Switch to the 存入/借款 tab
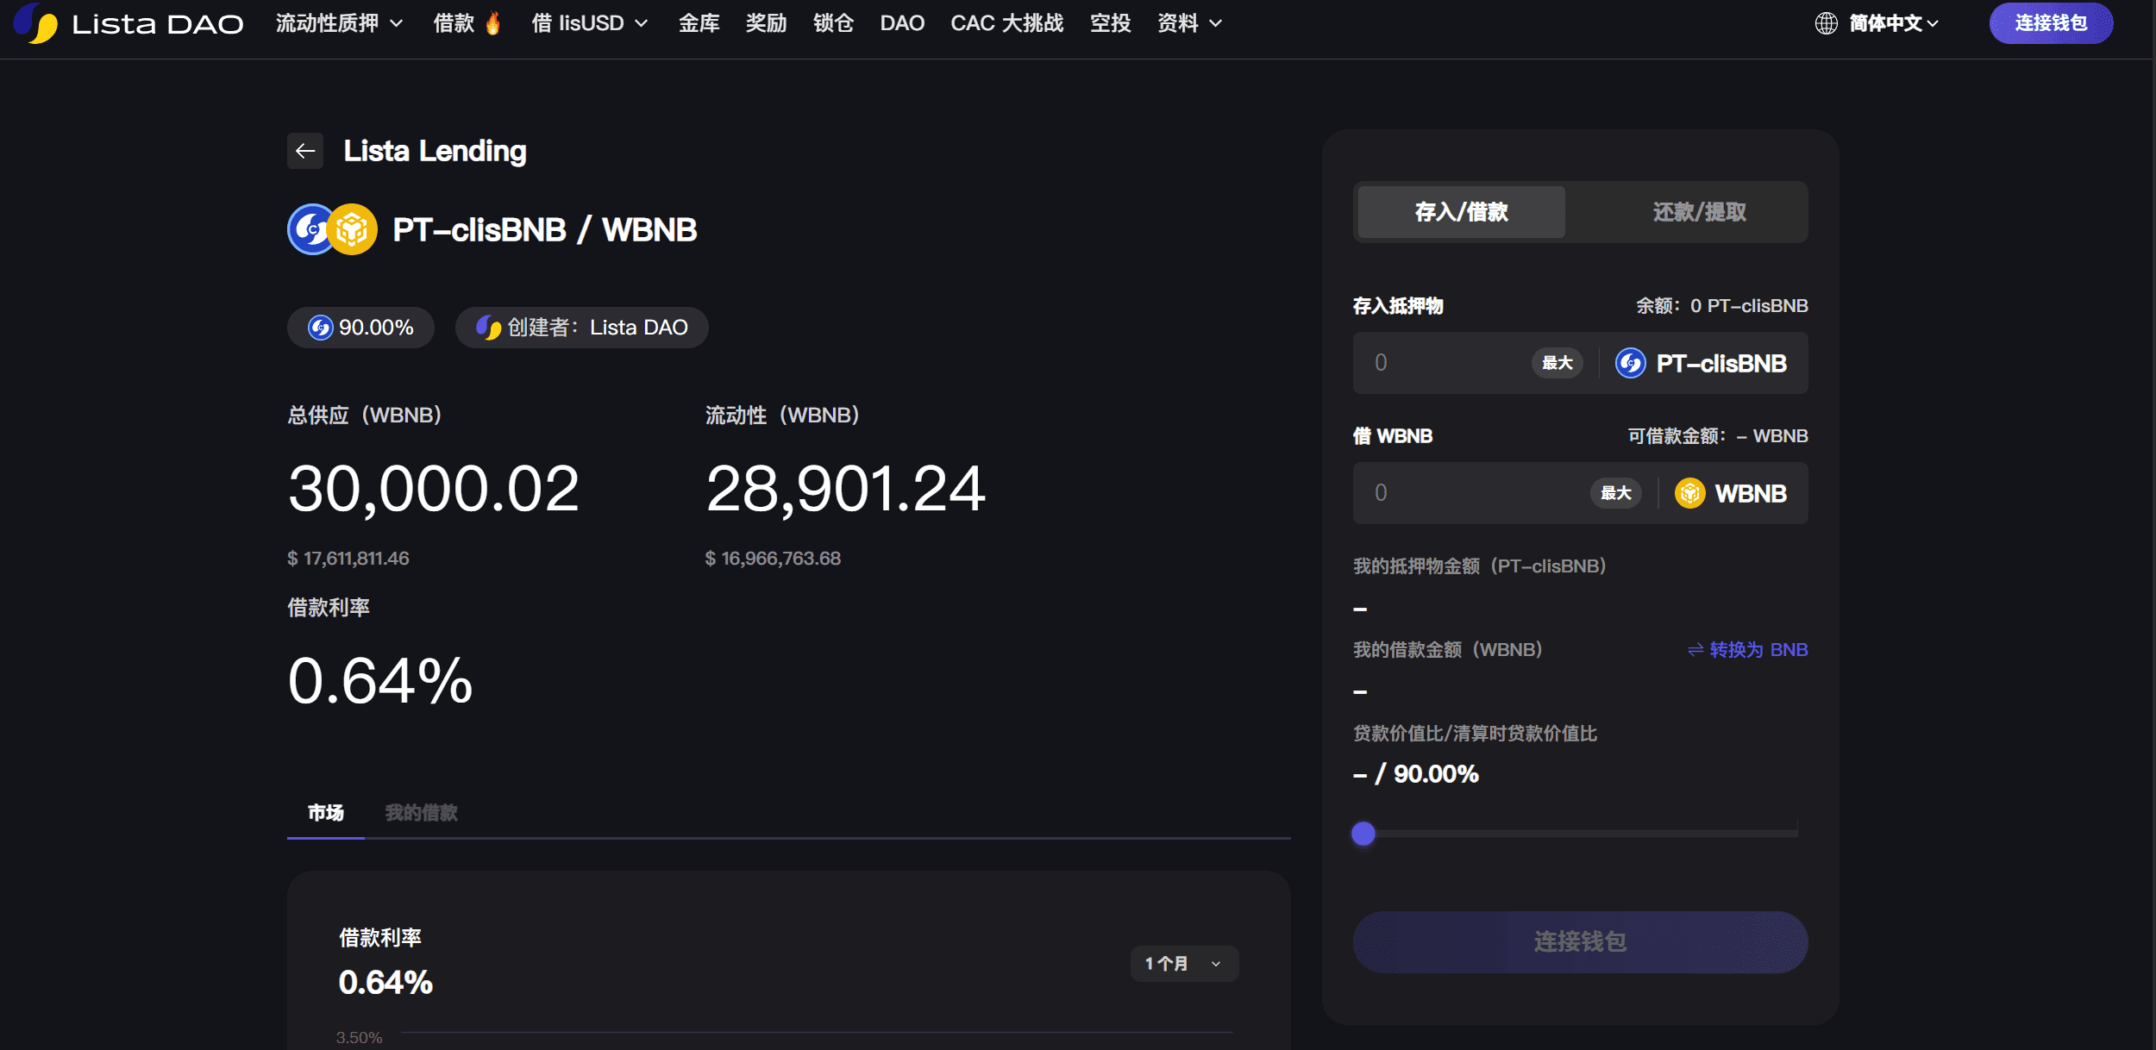This screenshot has height=1050, width=2156. point(1461,212)
